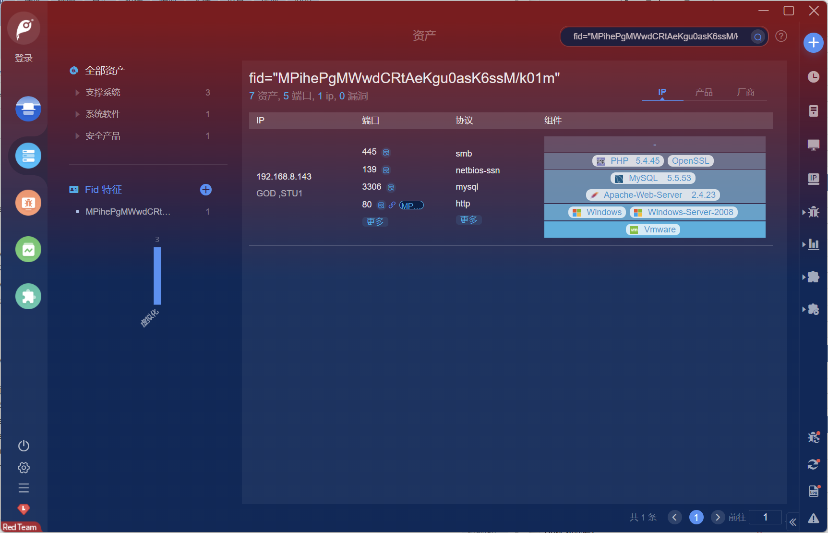Click the search magnifier button
Image resolution: width=828 pixels, height=533 pixels.
758,36
